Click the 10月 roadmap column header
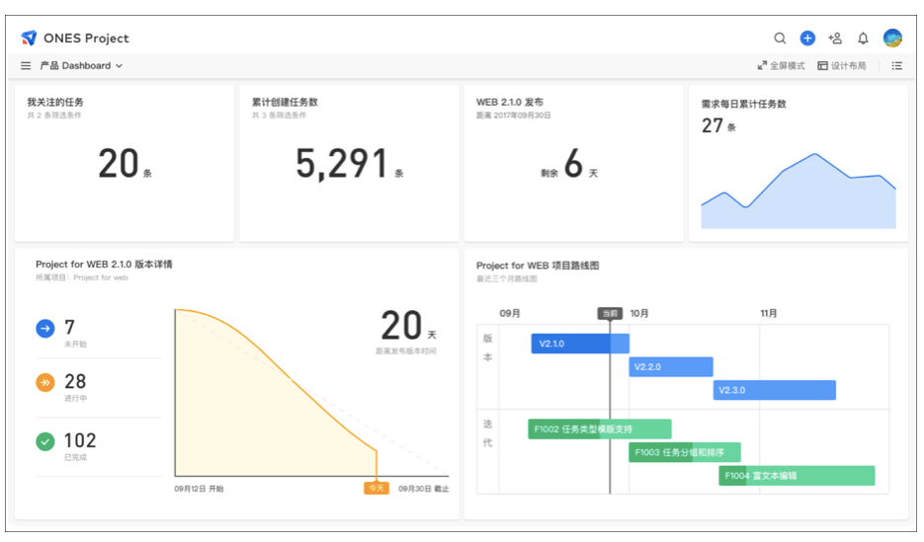The width and height of the screenshot is (924, 542). [639, 314]
